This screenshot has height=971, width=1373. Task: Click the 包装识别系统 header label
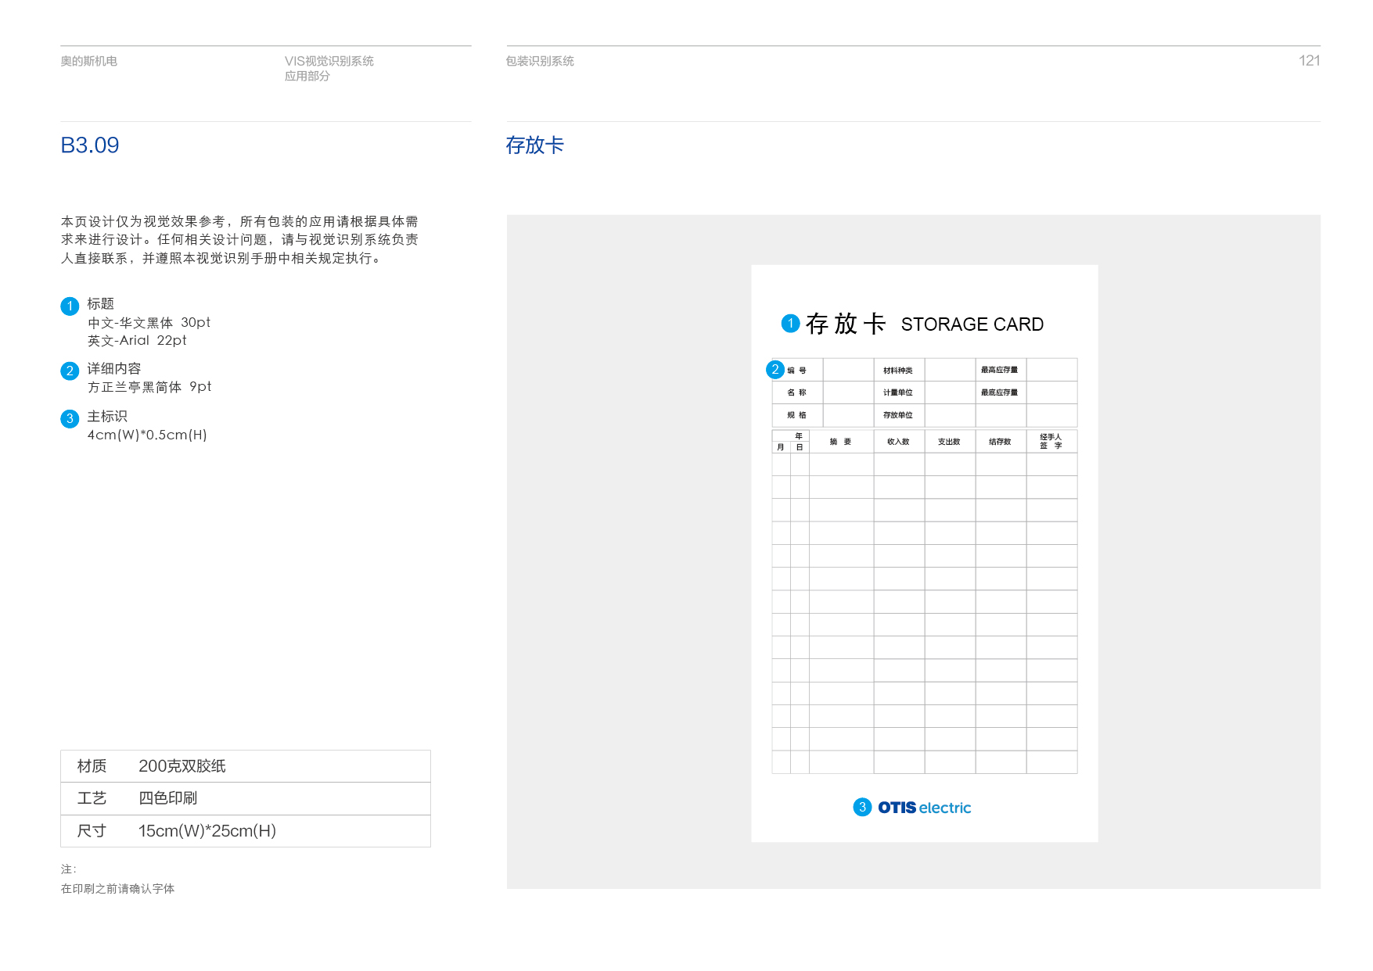[540, 61]
